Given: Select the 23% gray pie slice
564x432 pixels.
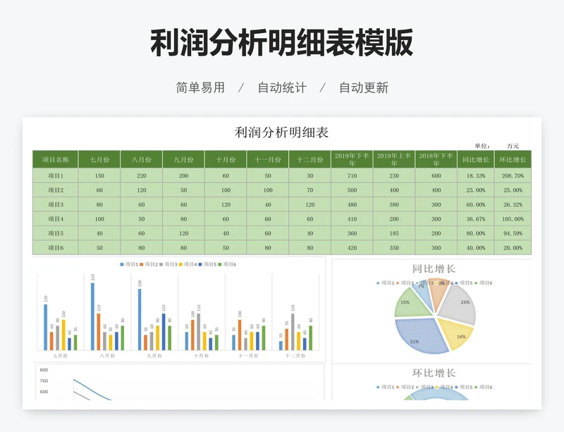Looking at the screenshot, I should [x=462, y=304].
